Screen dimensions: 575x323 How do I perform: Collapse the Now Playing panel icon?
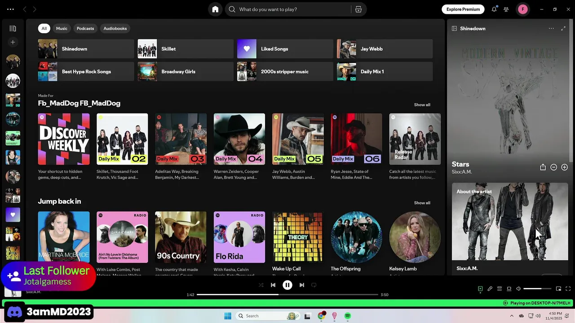454,28
